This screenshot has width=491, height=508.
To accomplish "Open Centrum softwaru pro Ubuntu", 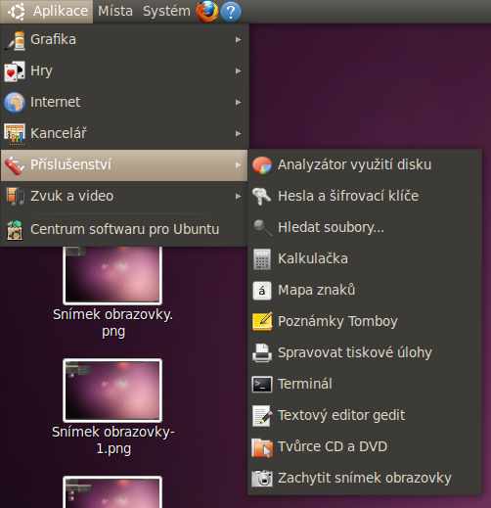I will (x=124, y=230).
